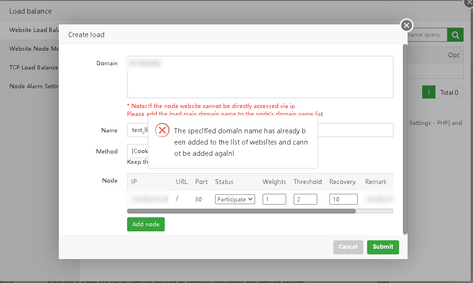Click the Submit button
This screenshot has width=473, height=283.
point(383,247)
